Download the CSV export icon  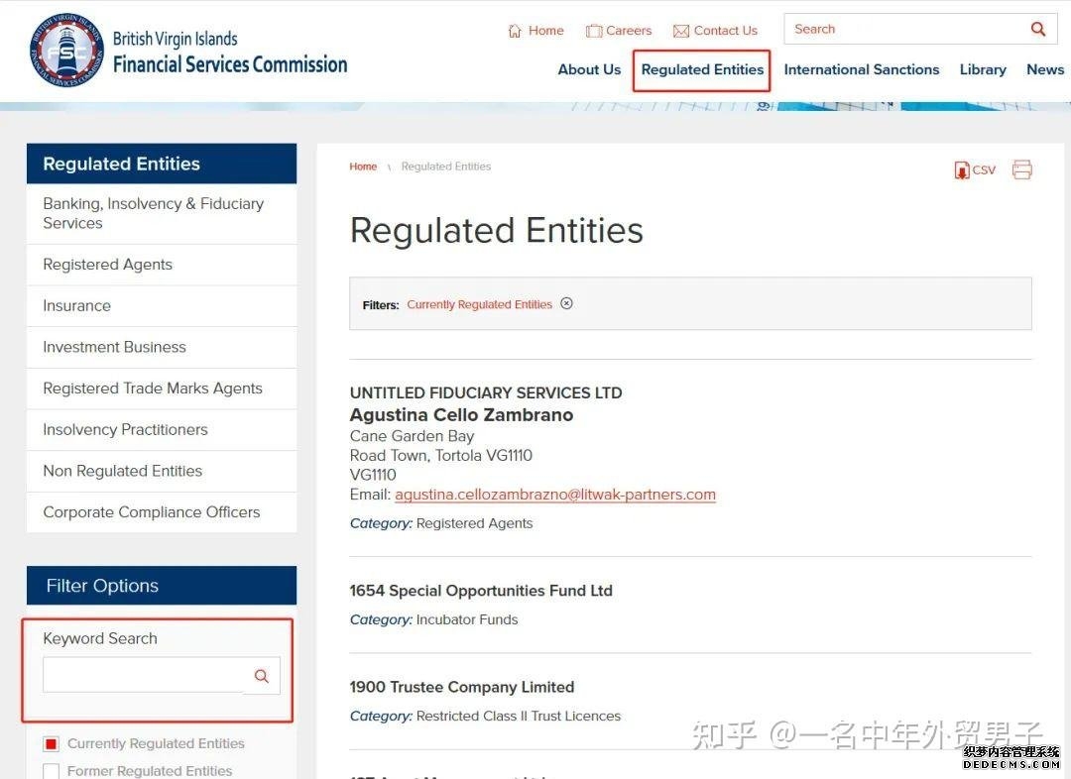(x=974, y=170)
